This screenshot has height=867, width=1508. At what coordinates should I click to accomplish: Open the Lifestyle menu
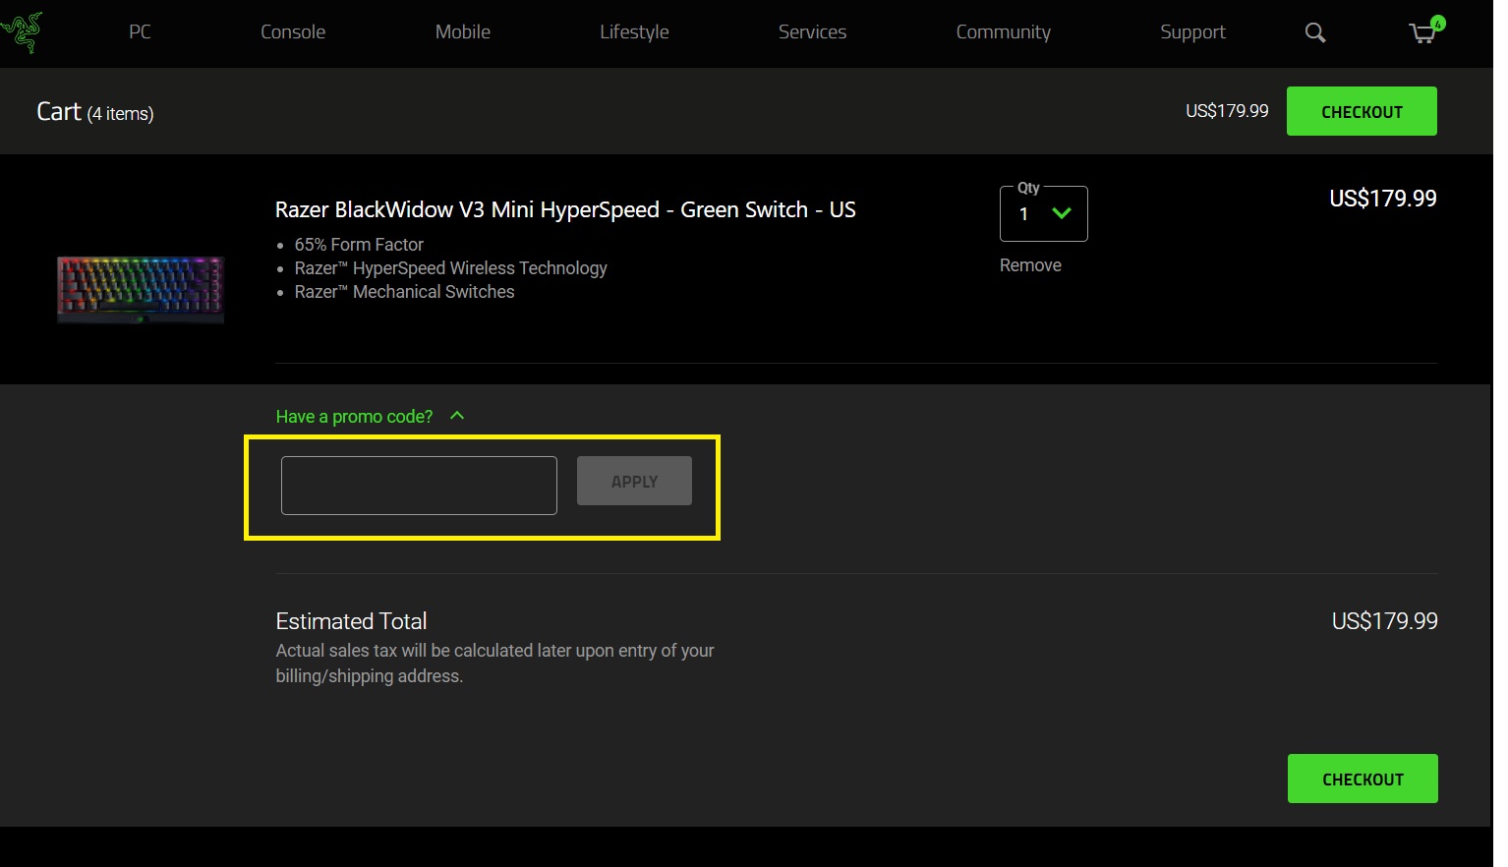634,32
